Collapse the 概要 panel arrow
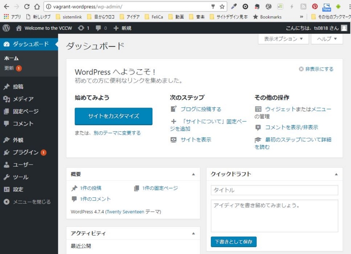This screenshot has height=254, width=351. (193, 174)
